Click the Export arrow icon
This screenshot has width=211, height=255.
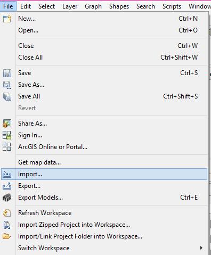7,186
